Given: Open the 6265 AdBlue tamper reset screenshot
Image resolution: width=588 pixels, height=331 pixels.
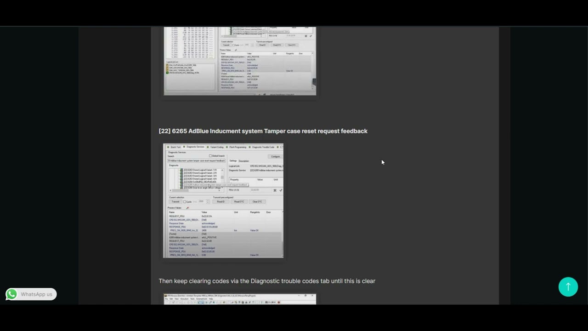Looking at the screenshot, I should (x=223, y=200).
